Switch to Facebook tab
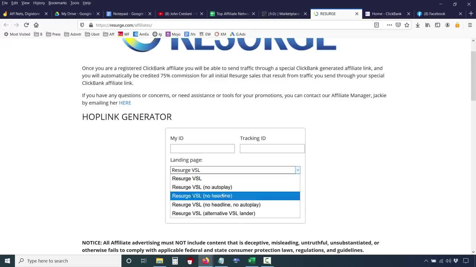Image resolution: width=476 pixels, height=267 pixels. 438,14
